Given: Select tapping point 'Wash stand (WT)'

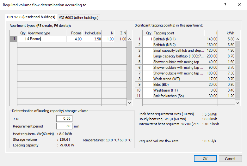Looking at the screenshot, I should pos(178,79).
